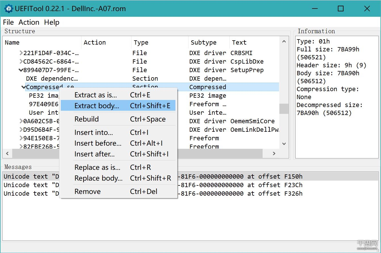Screen dimensions: 381x253
Task: Expand the CD84562C-6864 tree node
Action: (21, 62)
